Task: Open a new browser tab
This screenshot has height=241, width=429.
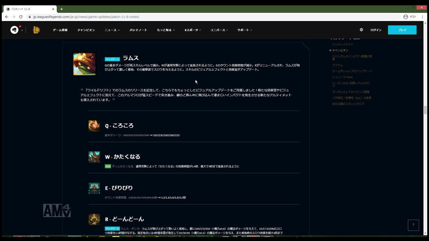Action: coord(62,9)
